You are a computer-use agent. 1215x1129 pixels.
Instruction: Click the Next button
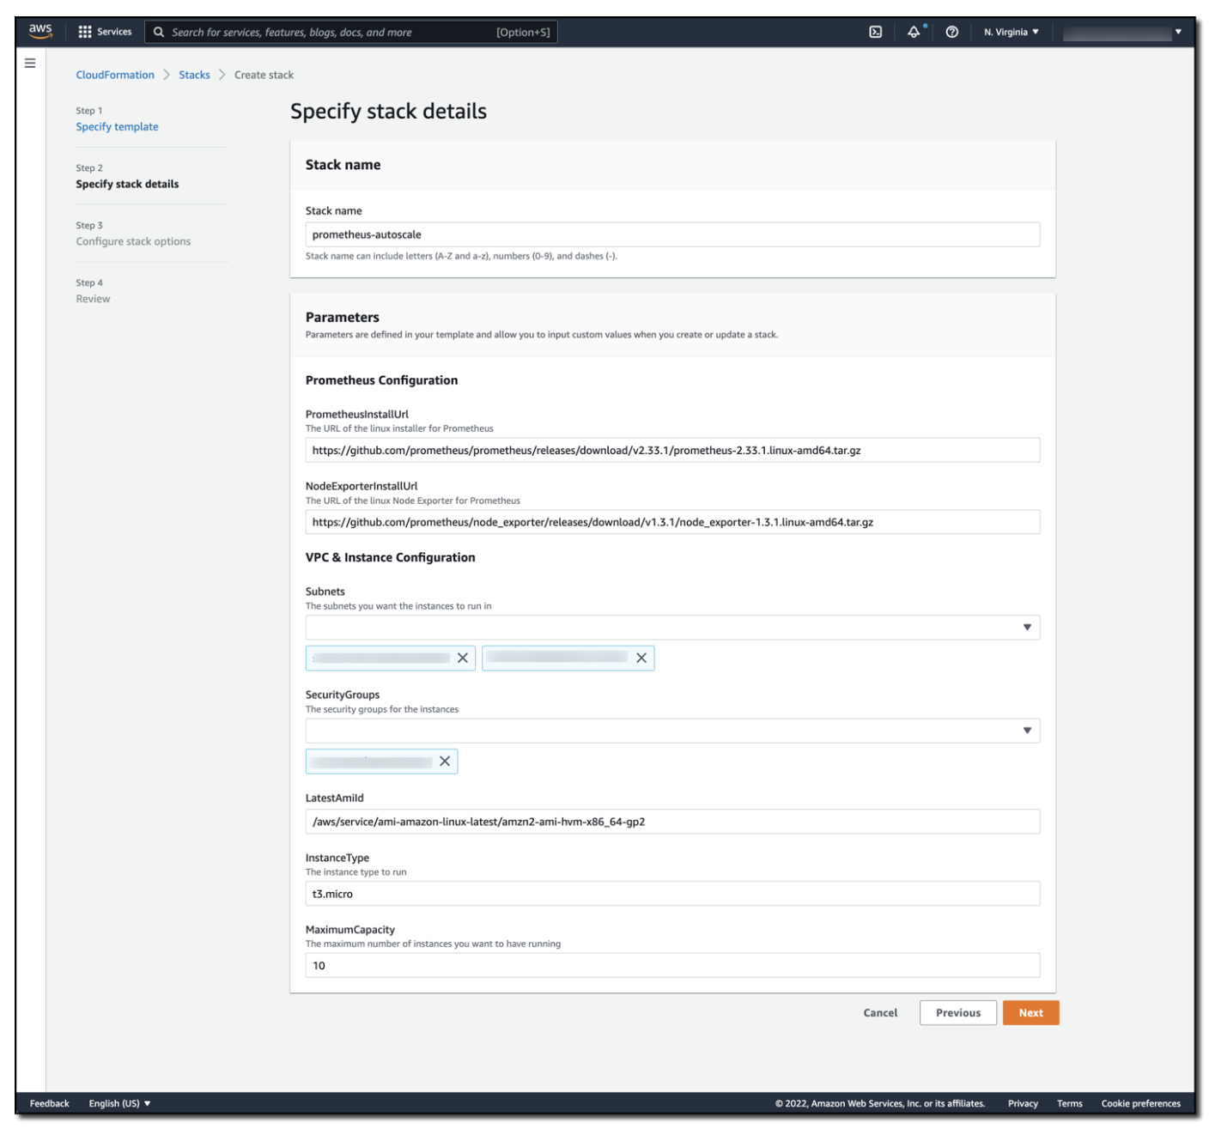(1030, 1012)
